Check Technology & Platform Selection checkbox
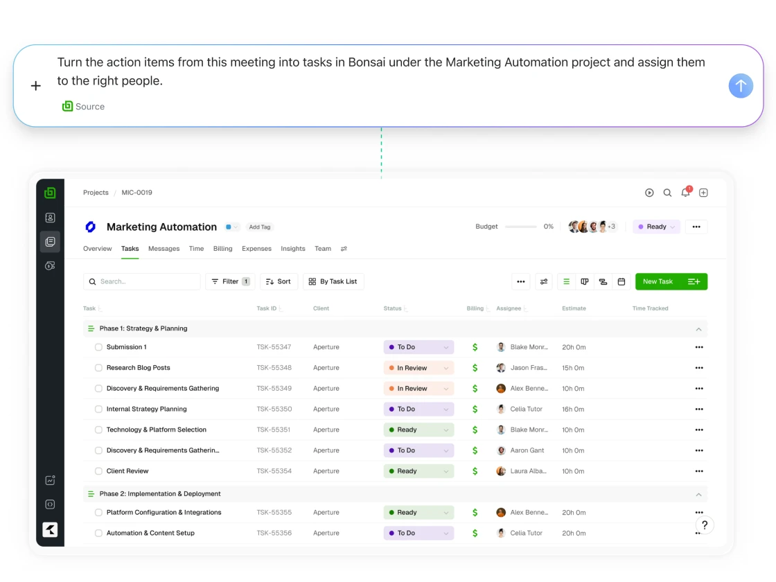The image size is (776, 582). [x=98, y=430]
